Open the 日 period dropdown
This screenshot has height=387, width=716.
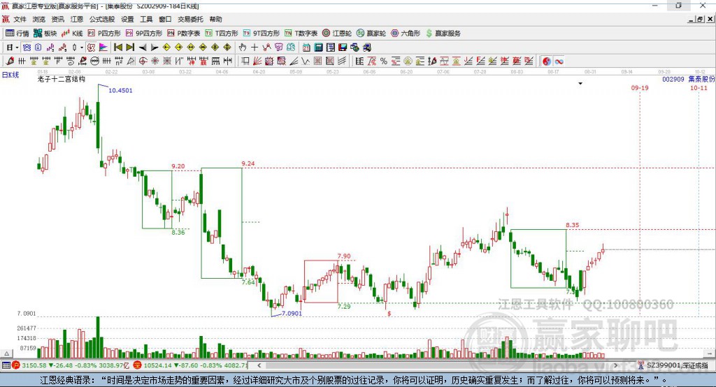[13, 48]
